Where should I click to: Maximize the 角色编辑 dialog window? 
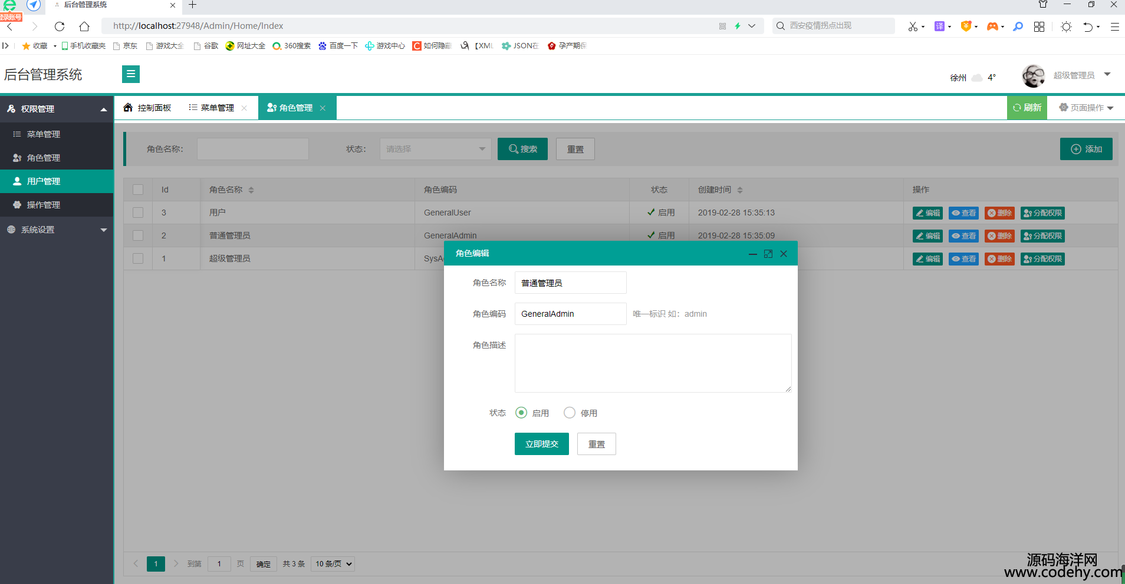768,254
